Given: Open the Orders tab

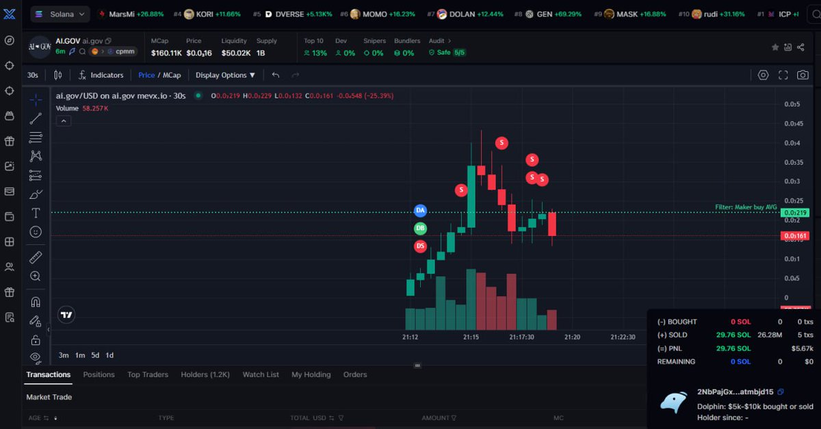Looking at the screenshot, I should pos(355,374).
